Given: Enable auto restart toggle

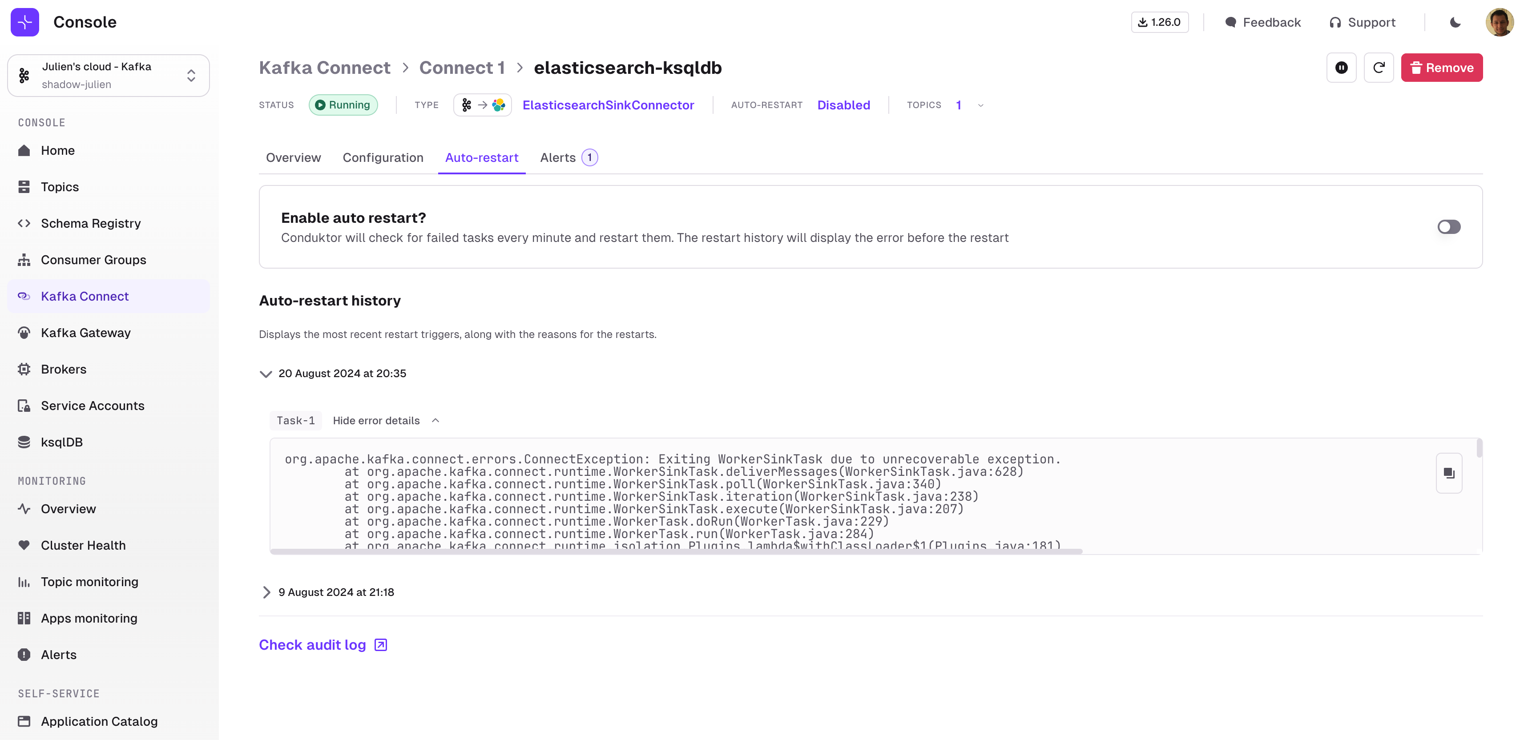Looking at the screenshot, I should (x=1448, y=226).
